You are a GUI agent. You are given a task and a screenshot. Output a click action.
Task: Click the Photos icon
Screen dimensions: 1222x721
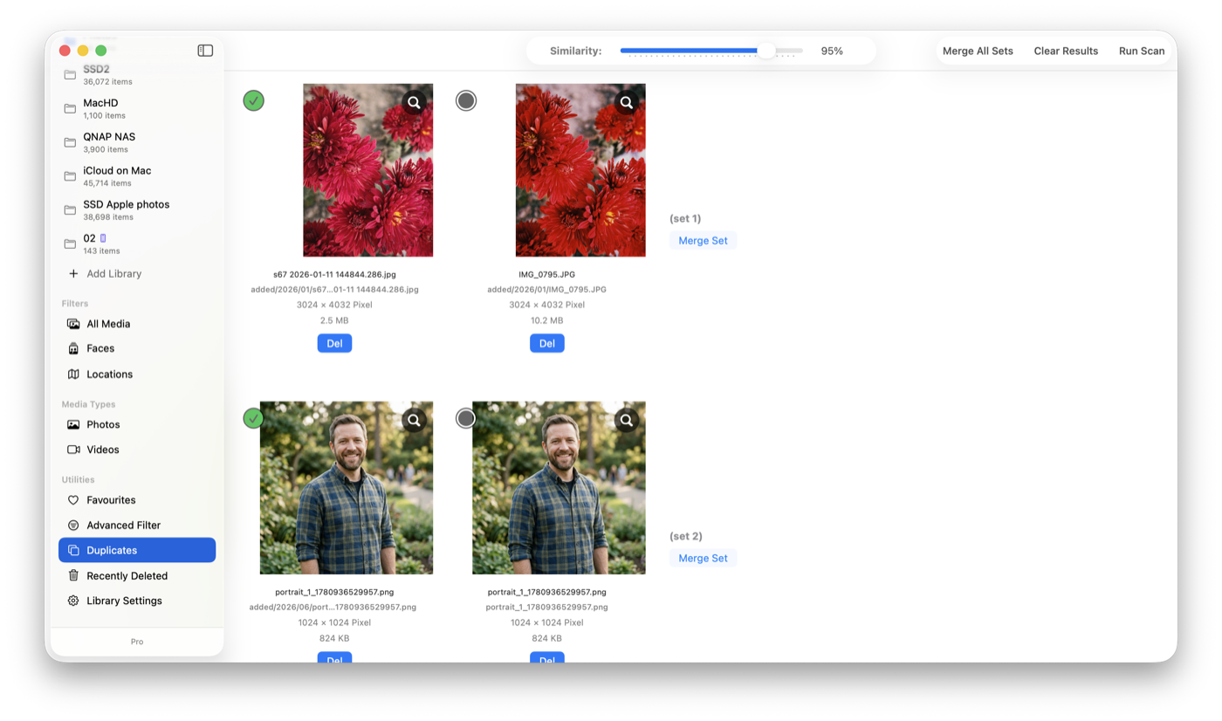pyautogui.click(x=73, y=424)
